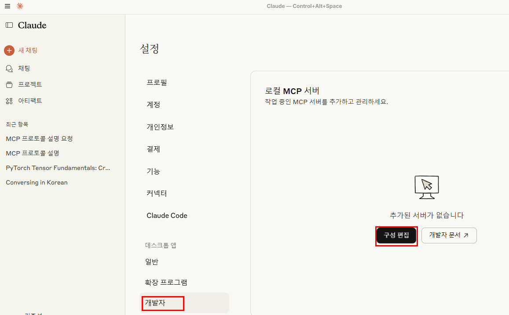Click the Claude wordmark in sidebar

point(32,25)
